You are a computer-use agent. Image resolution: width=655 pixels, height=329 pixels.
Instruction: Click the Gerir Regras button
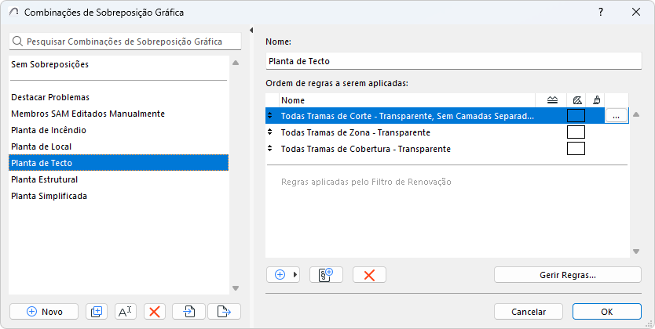pos(567,274)
